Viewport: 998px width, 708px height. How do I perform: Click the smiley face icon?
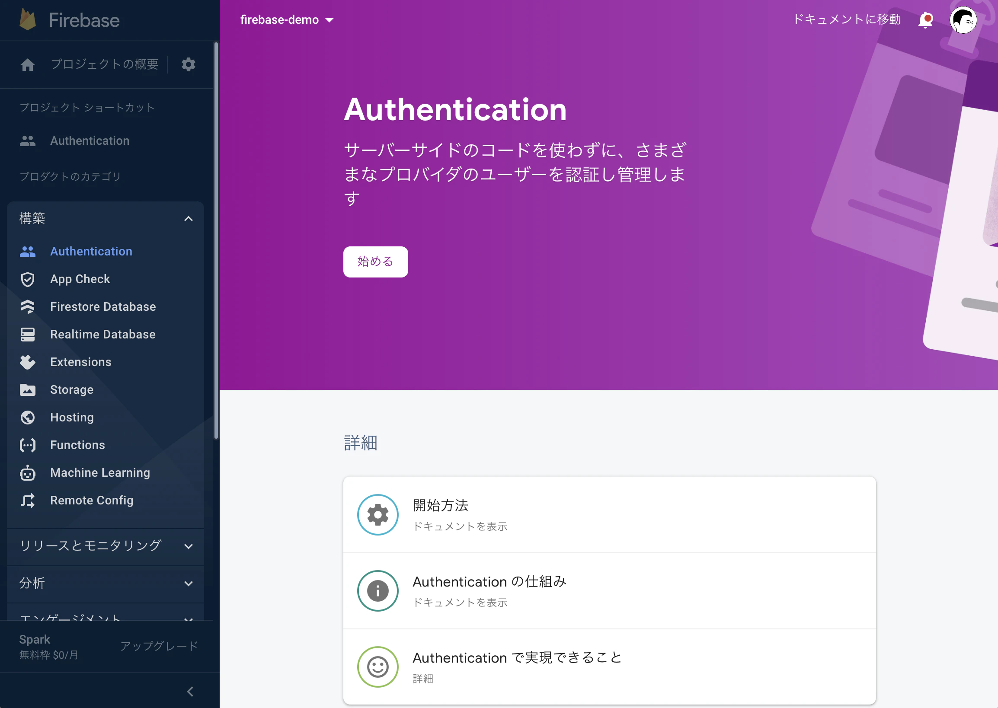378,667
